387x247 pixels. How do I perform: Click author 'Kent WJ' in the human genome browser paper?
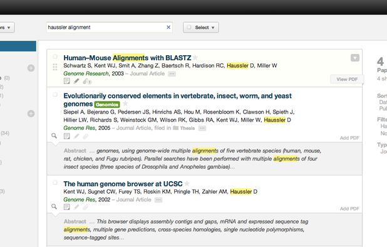pos(74,192)
